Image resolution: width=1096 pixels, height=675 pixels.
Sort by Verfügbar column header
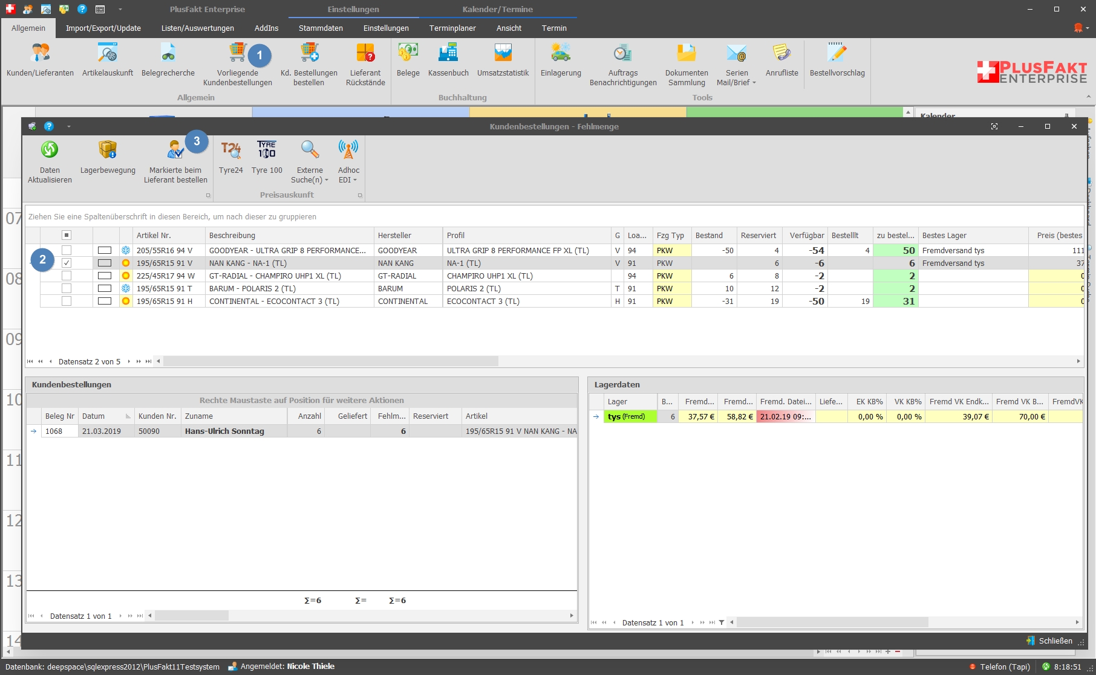coord(805,235)
